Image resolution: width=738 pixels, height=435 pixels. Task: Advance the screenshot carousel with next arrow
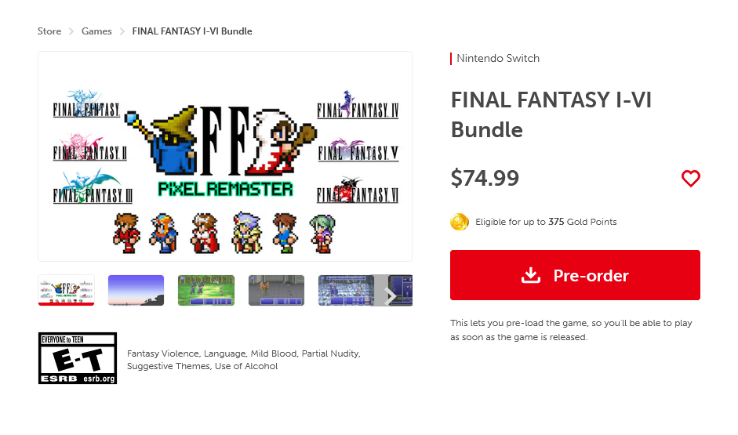[x=391, y=296]
